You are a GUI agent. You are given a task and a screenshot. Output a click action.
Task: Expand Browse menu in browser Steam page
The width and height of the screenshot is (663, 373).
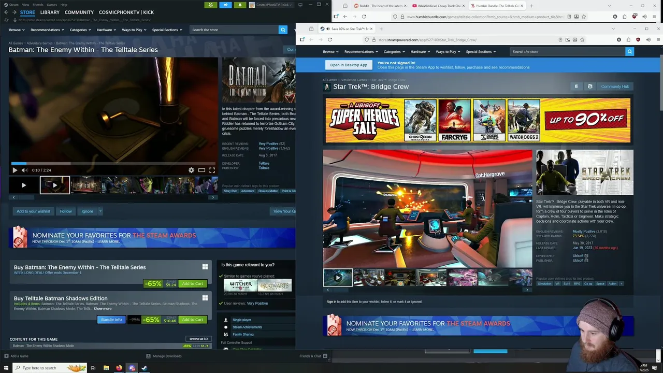[x=330, y=51]
